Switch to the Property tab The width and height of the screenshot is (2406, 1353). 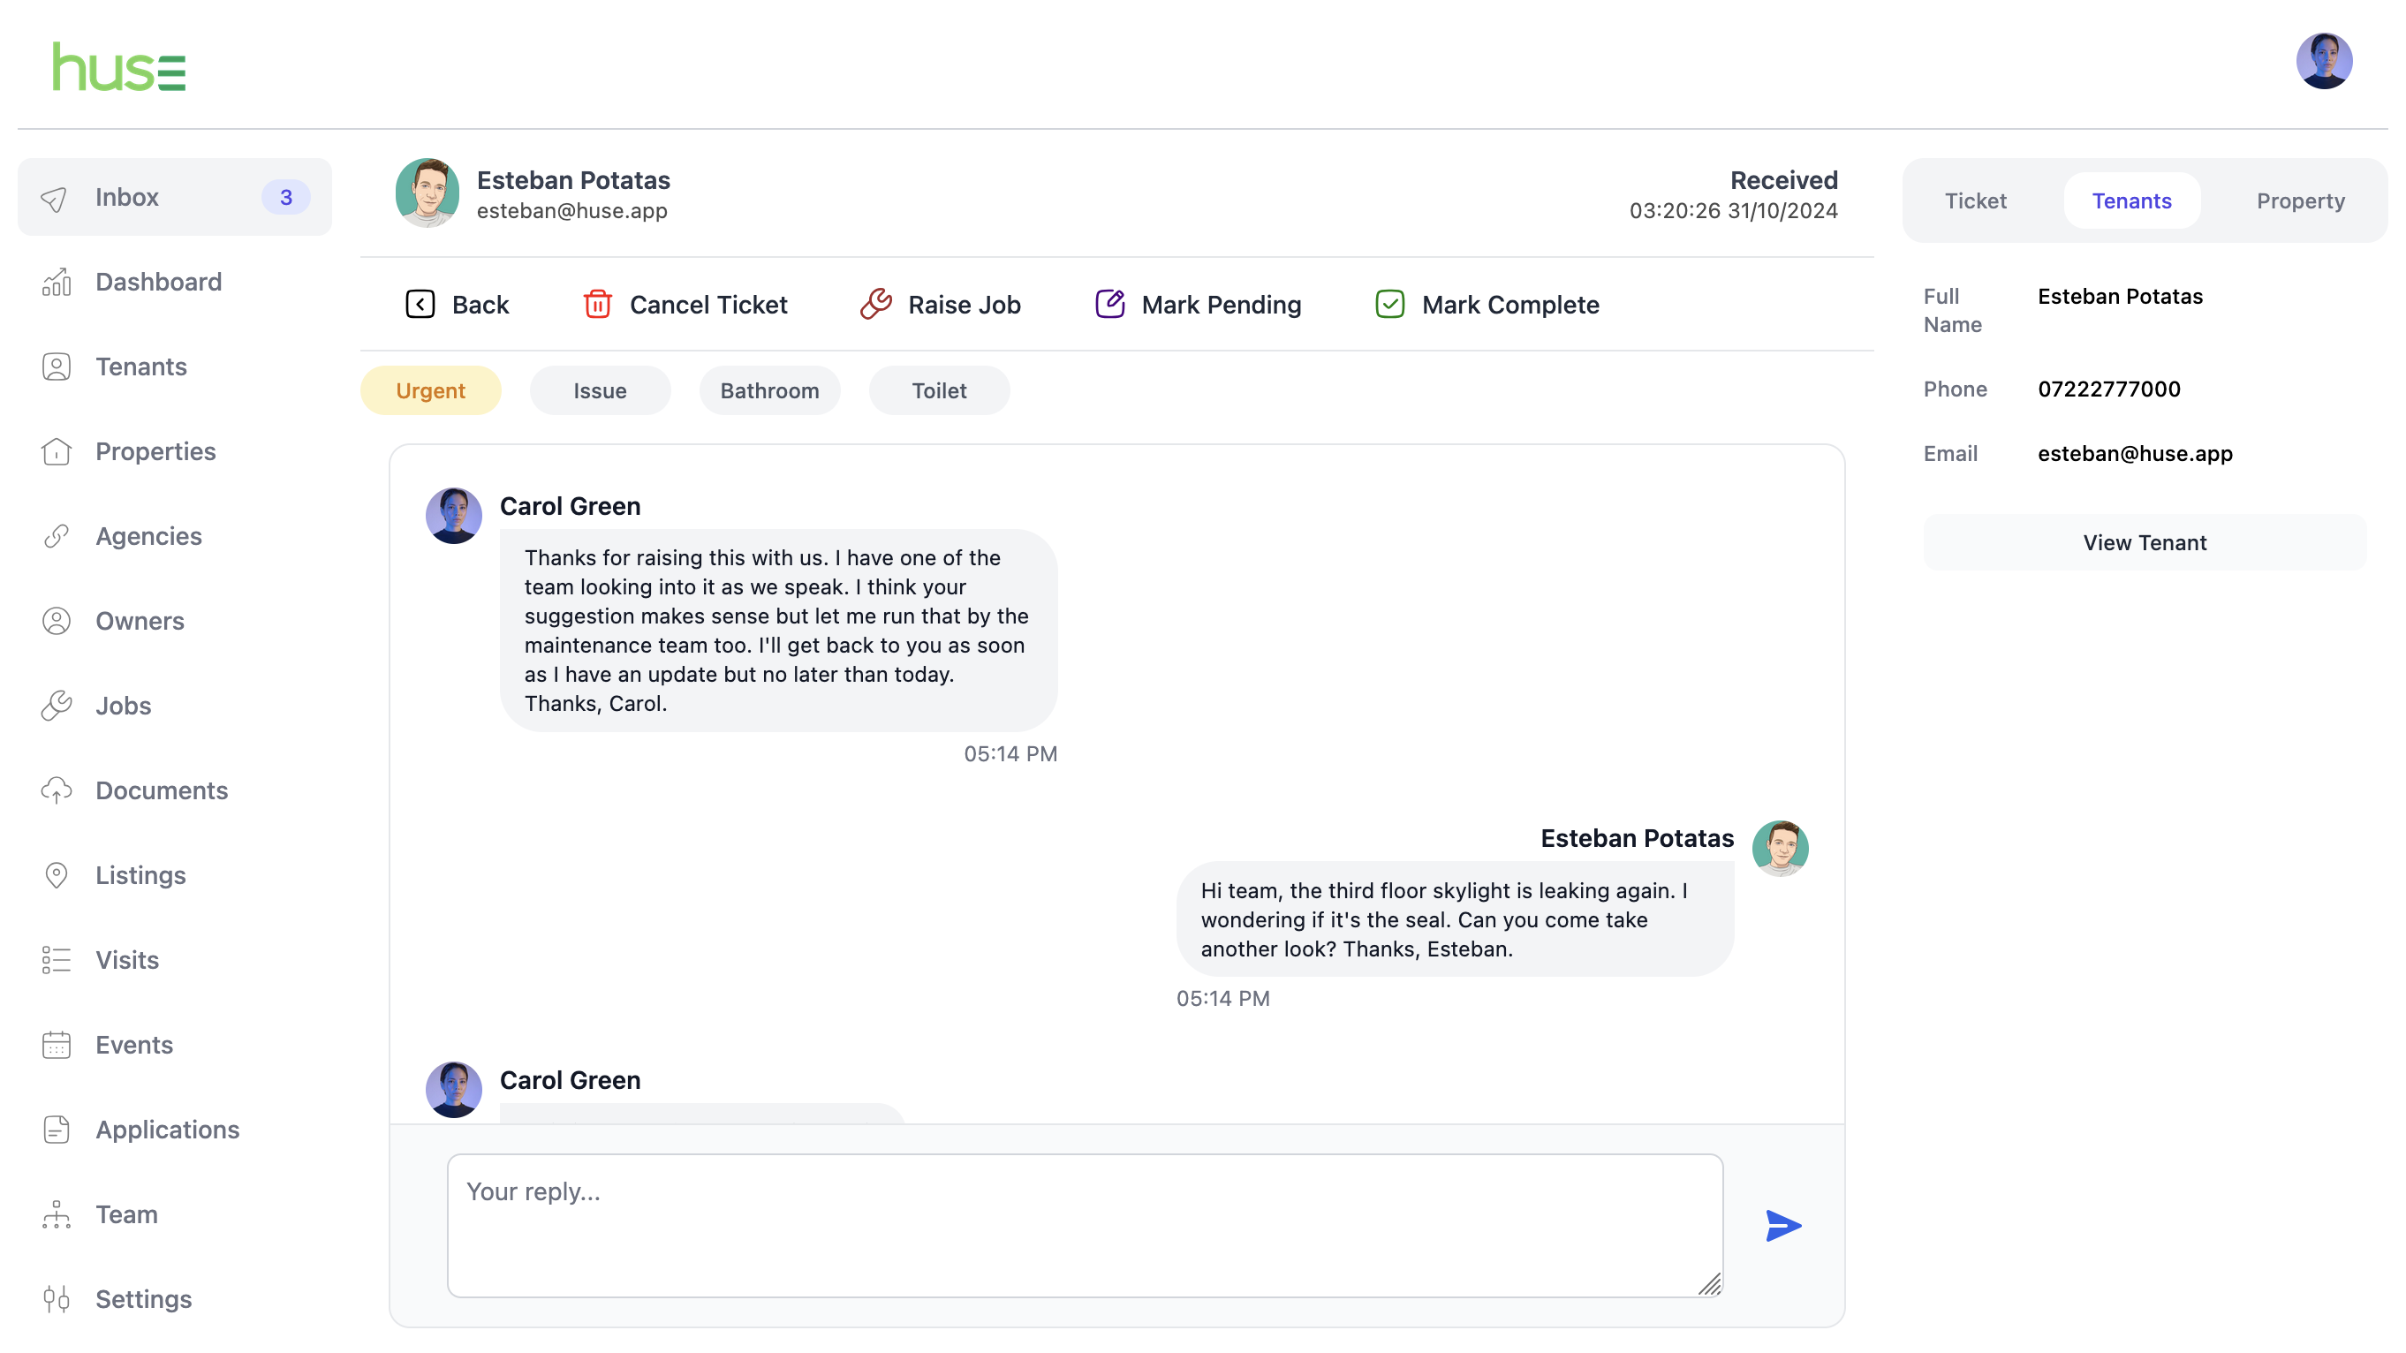tap(2299, 200)
